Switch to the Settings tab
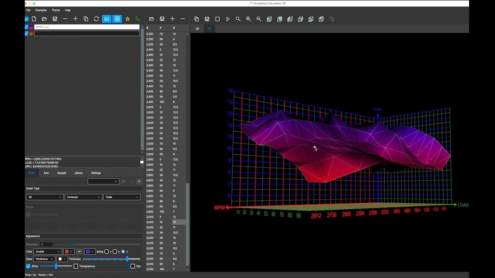This screenshot has height=278, width=495. 96,173
